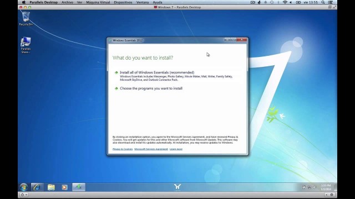Screen dimensions: 355x199
Task: Open the Wi-Fi menu bar icon
Action: click(x=285, y=2)
